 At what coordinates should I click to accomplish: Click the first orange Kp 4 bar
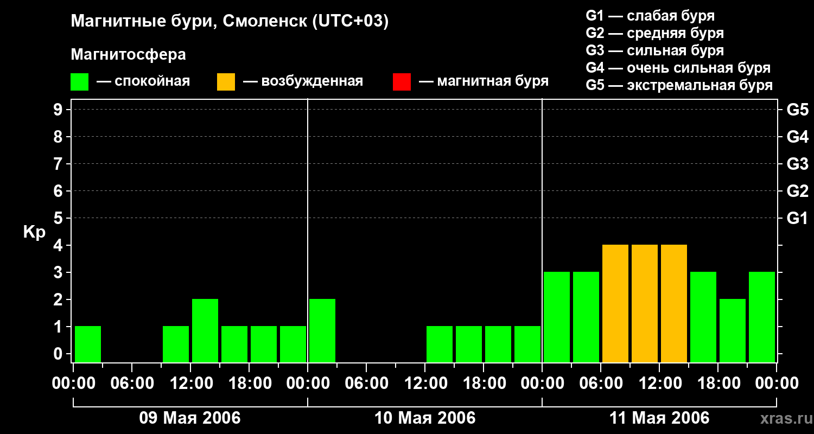615,303
